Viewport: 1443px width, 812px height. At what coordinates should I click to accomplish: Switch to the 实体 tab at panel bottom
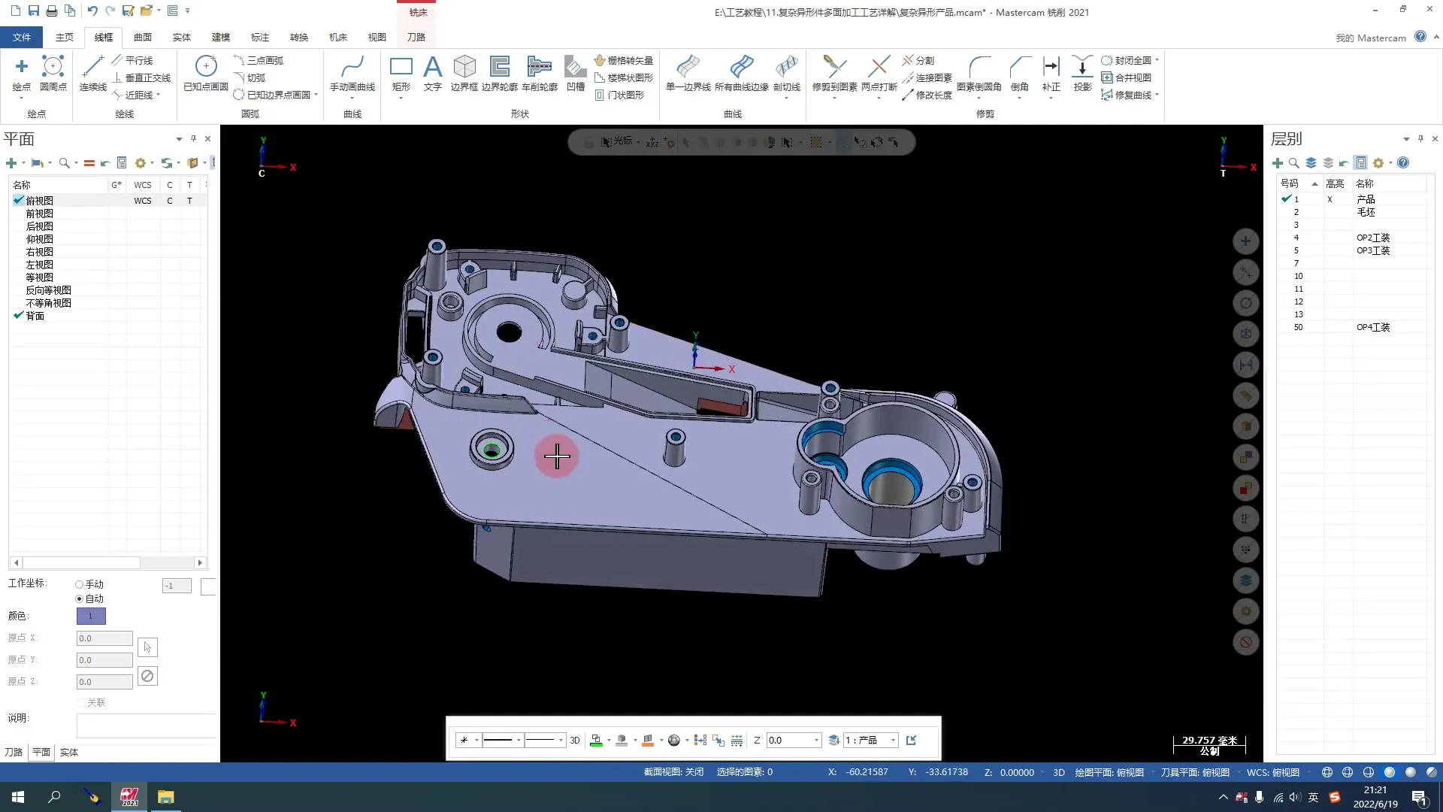click(68, 752)
